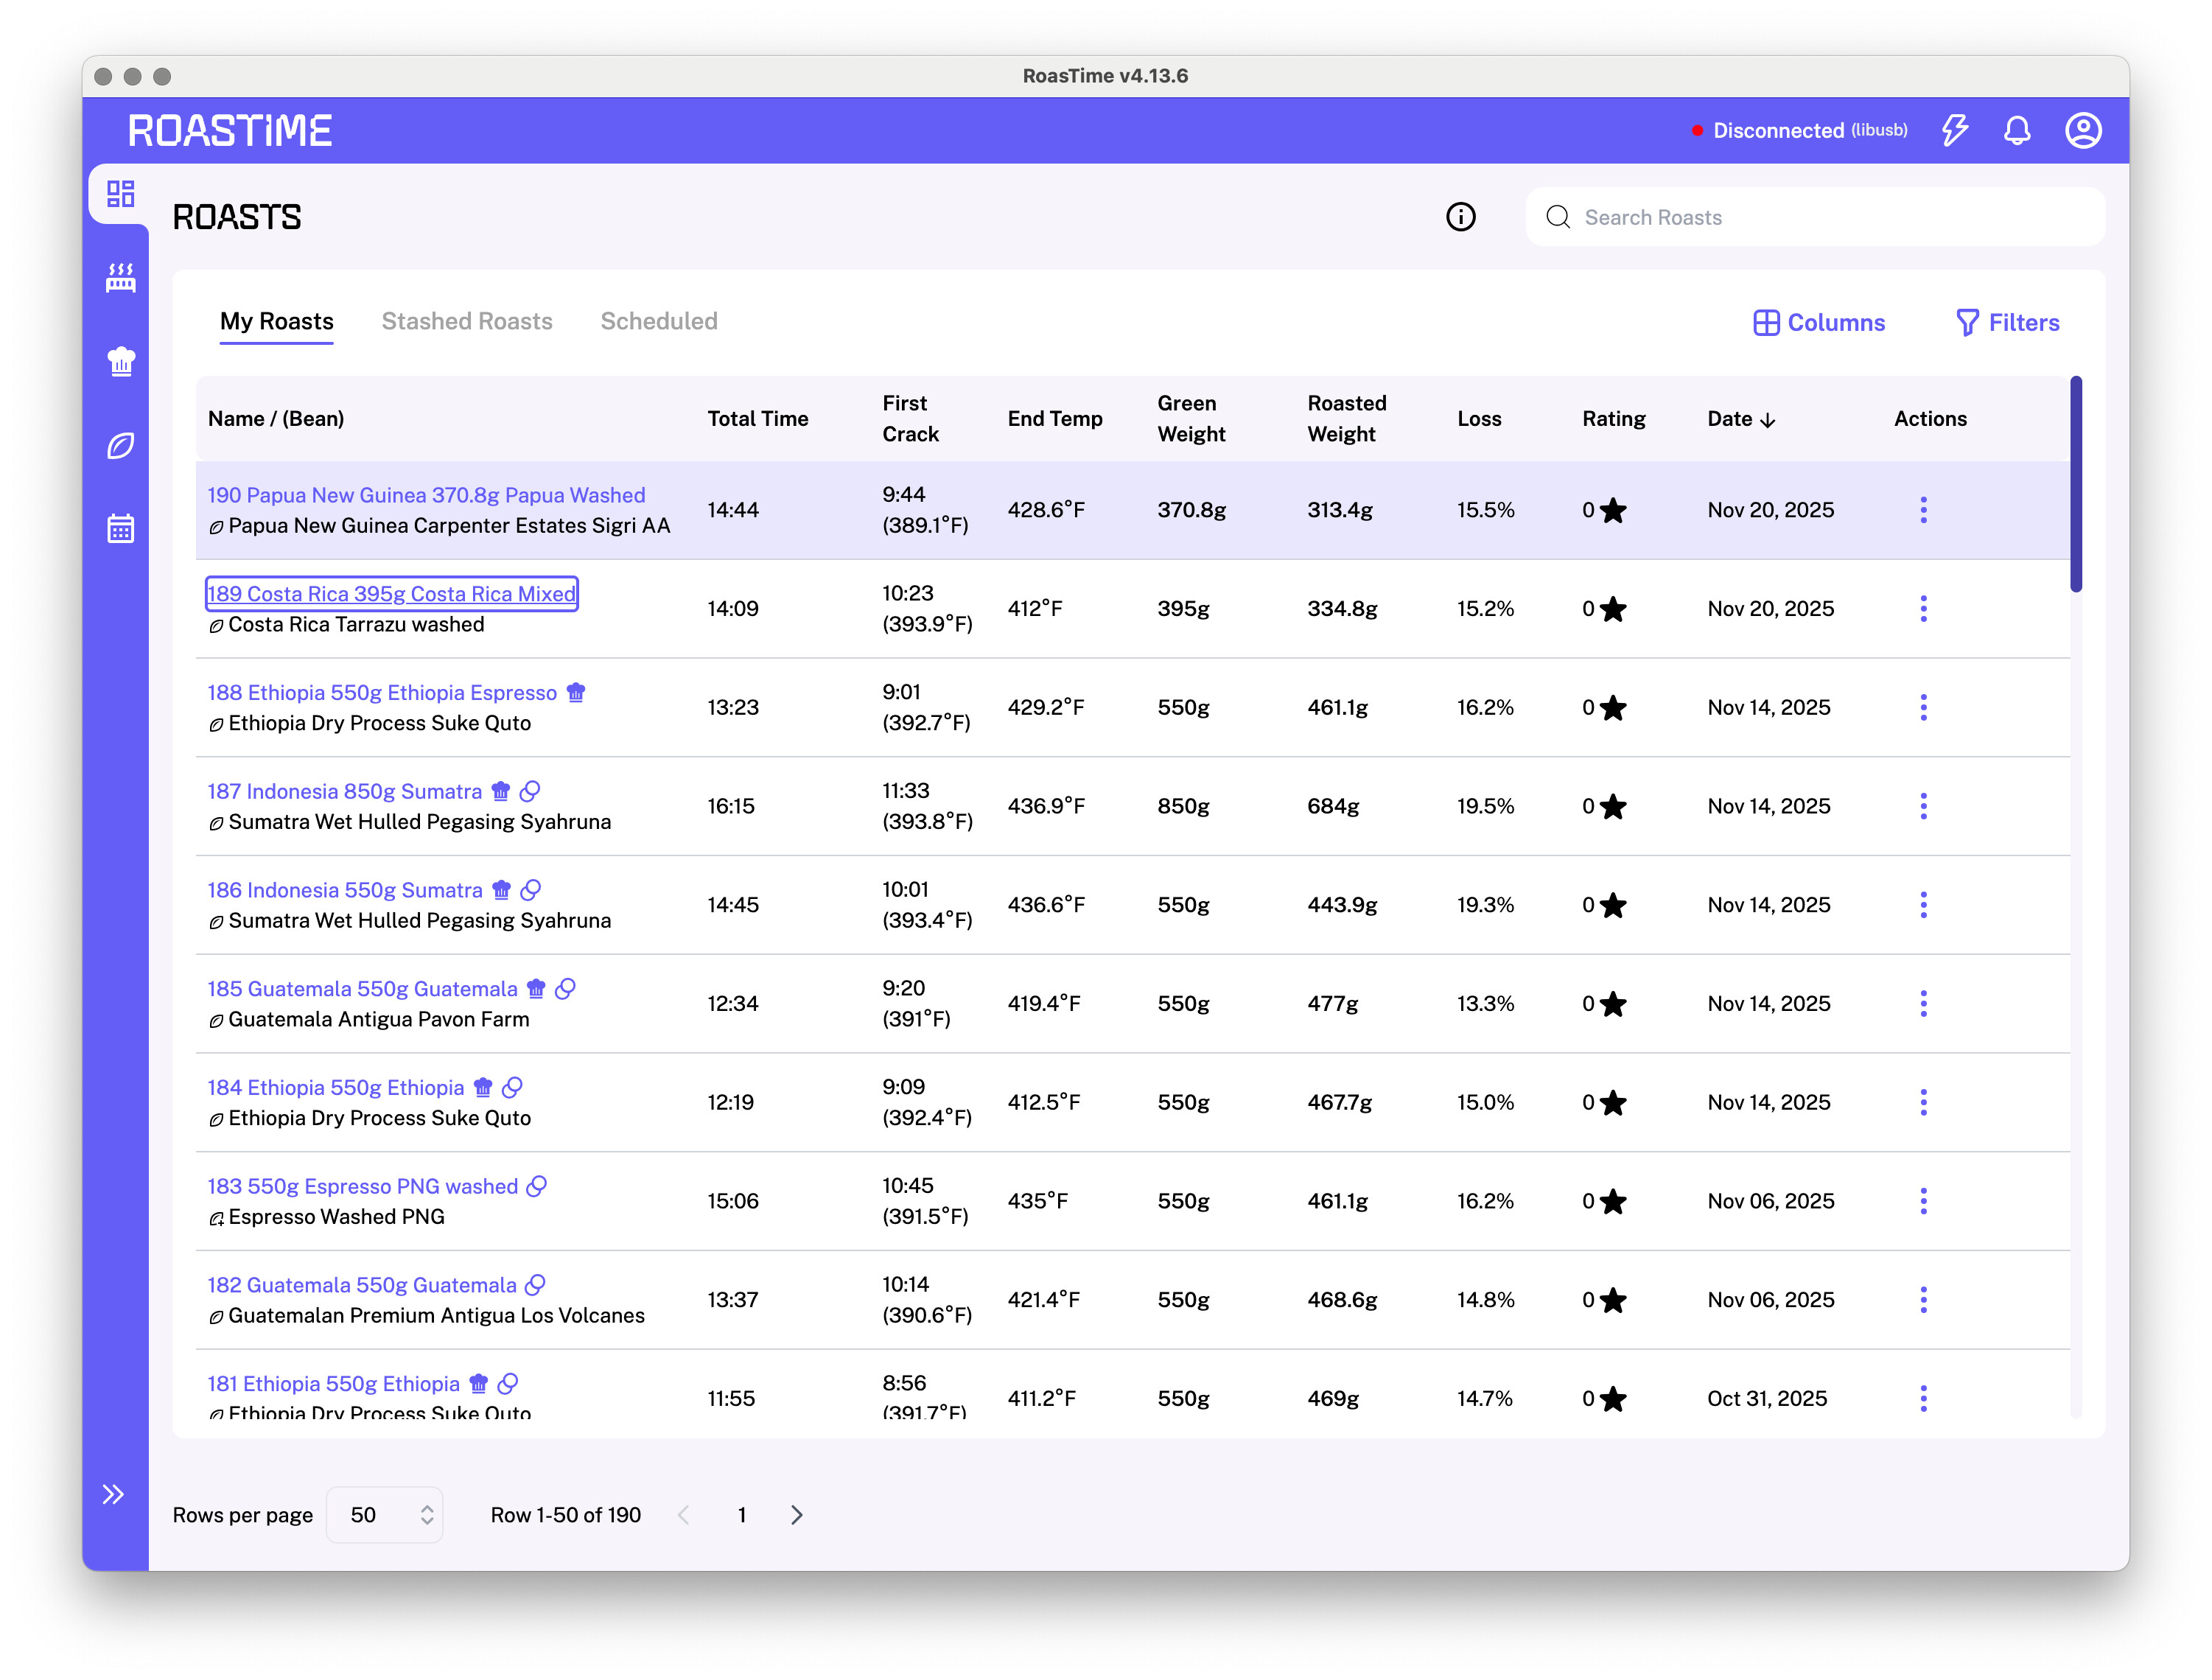The width and height of the screenshot is (2212, 1680).
Task: Open roast link 185 Guatemala 550g Guatemala
Action: 362,988
